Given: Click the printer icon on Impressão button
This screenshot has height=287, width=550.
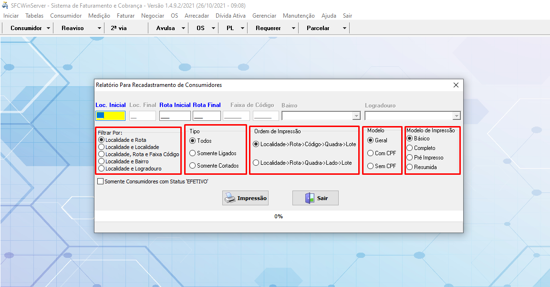Looking at the screenshot, I should (x=230, y=198).
